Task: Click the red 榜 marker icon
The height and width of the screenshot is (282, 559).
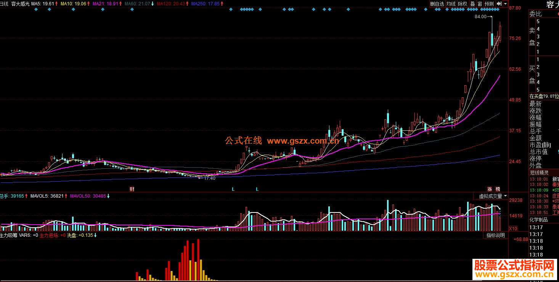Action: [498, 189]
